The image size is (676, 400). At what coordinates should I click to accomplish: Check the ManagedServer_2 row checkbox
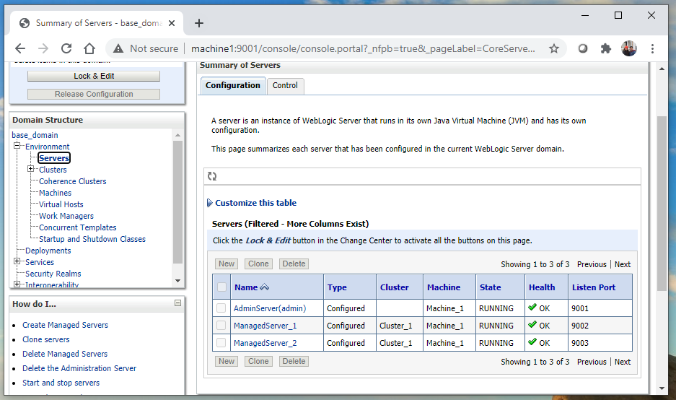[221, 343]
